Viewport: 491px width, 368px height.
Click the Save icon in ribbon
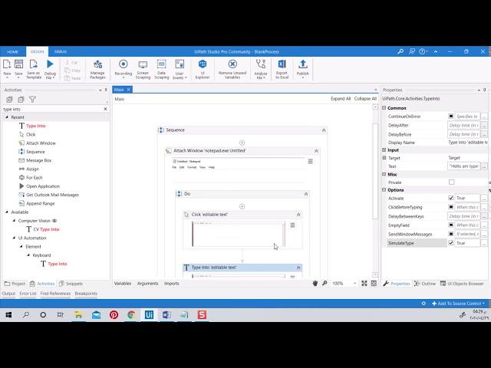[x=18, y=64]
